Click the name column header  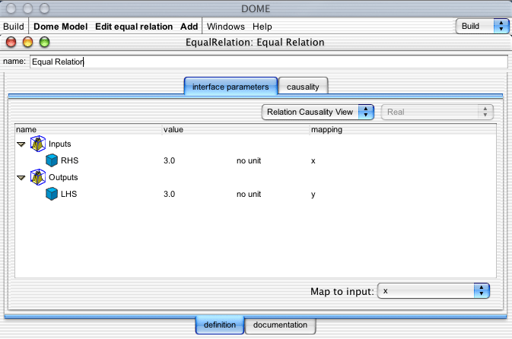(x=88, y=129)
